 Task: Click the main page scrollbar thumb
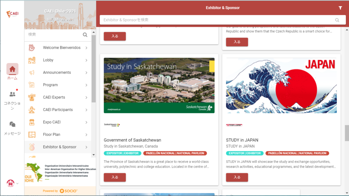(x=347, y=133)
